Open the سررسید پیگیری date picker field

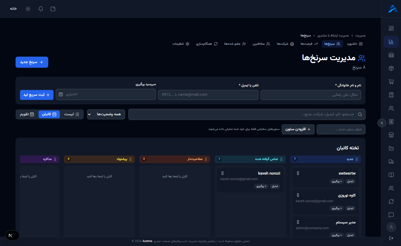point(106,94)
